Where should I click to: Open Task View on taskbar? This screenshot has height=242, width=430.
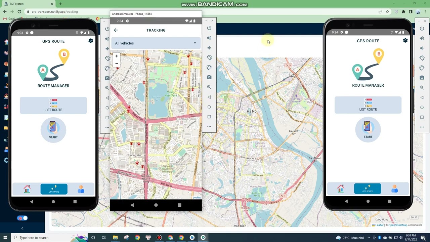pos(104,238)
